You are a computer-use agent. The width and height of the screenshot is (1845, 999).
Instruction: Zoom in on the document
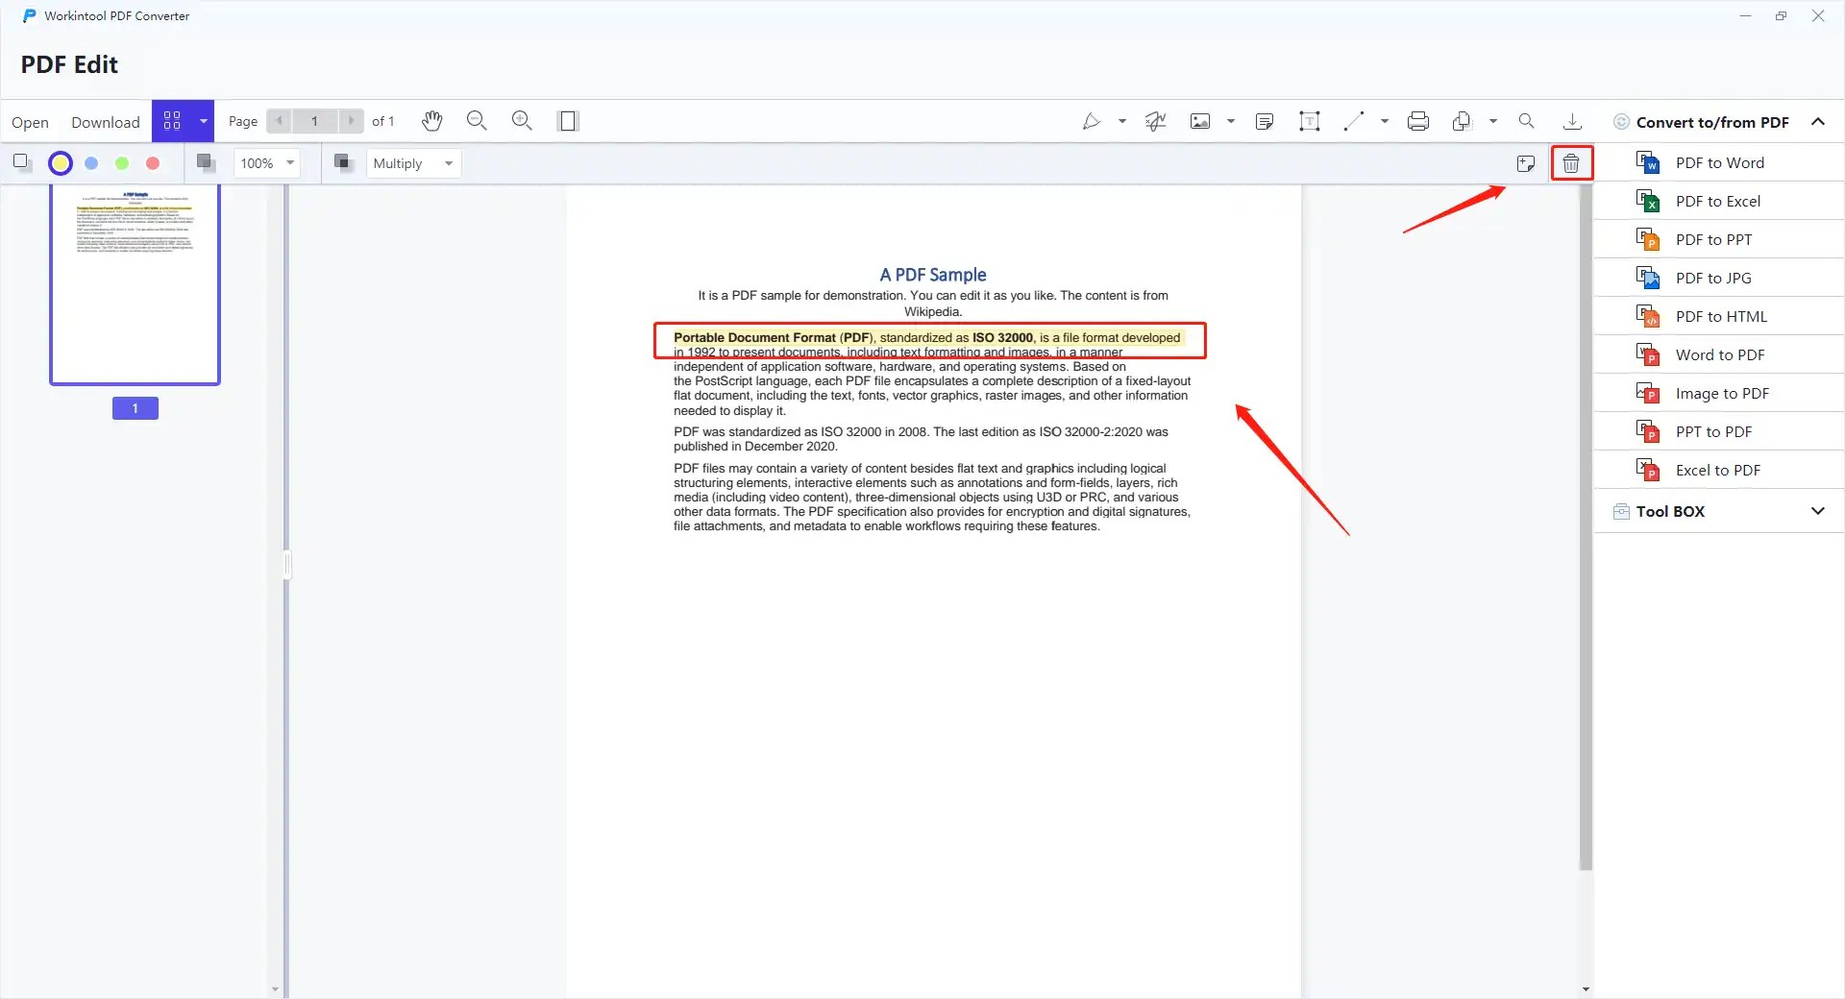[x=522, y=121]
